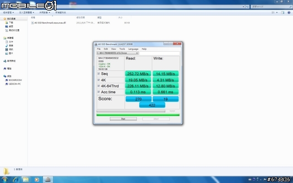Select GIDEON-PC network computer

[x=13, y=84]
